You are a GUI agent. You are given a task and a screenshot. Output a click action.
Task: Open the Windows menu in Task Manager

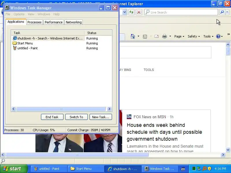44,14
